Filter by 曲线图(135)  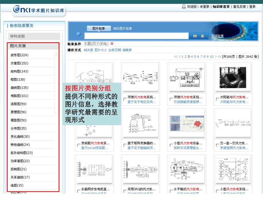click(x=20, y=88)
